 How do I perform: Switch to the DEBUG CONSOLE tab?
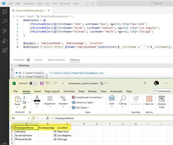[56, 60]
